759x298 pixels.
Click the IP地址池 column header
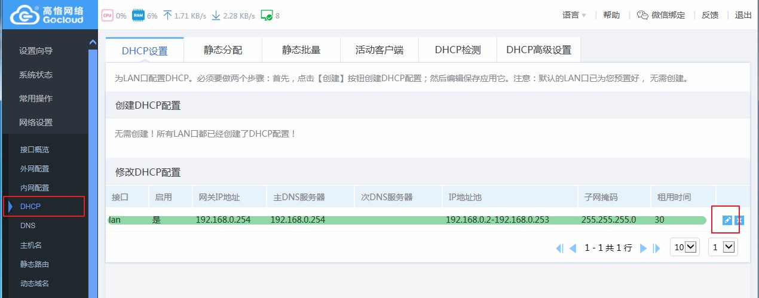point(510,197)
